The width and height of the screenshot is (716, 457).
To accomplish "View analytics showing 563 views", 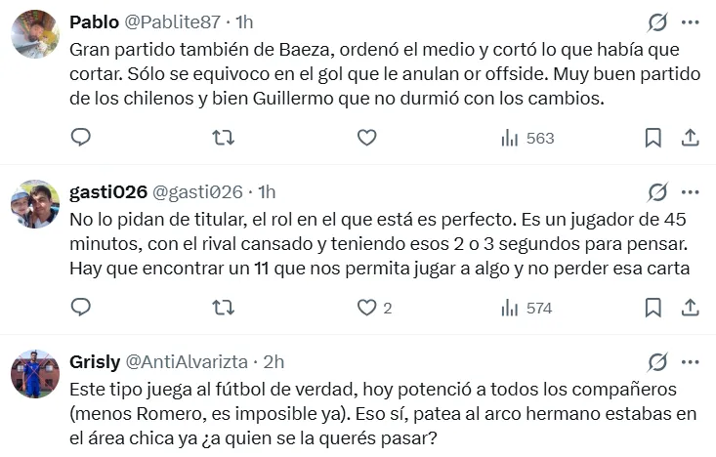I will [526, 139].
